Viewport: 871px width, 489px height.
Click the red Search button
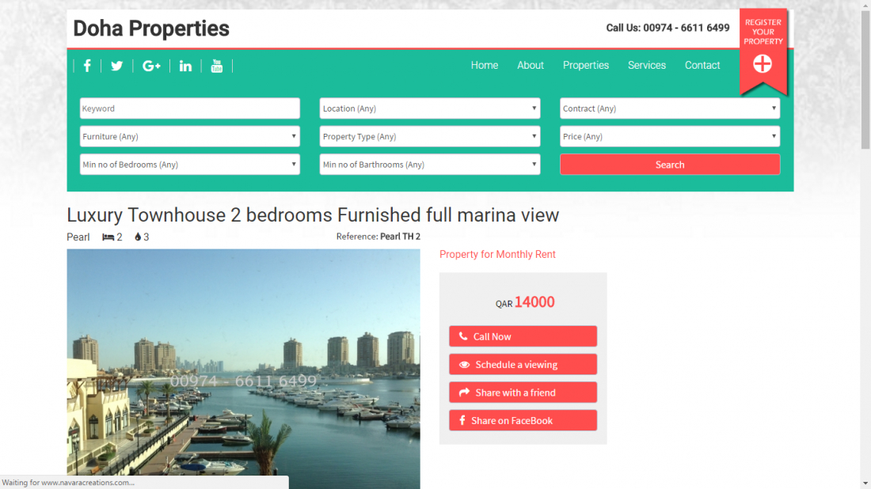tap(670, 165)
